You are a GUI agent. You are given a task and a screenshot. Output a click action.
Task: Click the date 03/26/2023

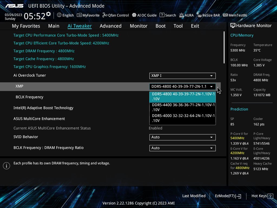[x=14, y=15]
